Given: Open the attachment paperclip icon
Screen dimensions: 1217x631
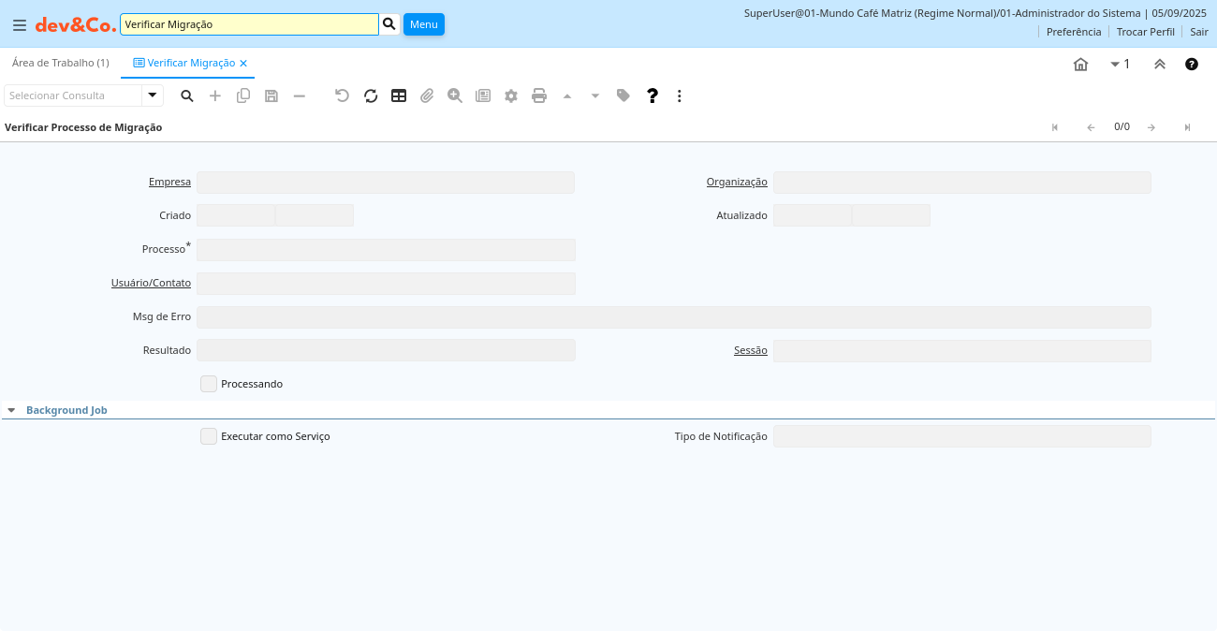Looking at the screenshot, I should pyautogui.click(x=427, y=95).
